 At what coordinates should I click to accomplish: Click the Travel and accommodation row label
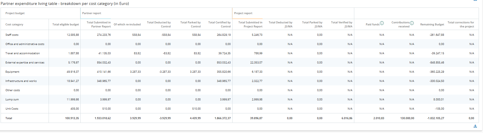23,53
